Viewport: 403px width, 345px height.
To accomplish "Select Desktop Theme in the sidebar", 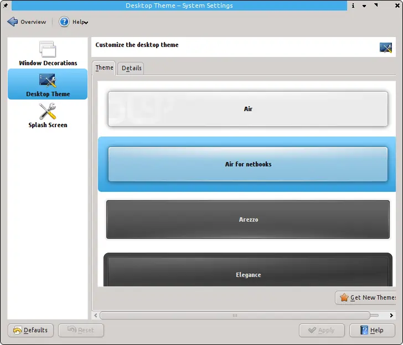I will tap(48, 84).
